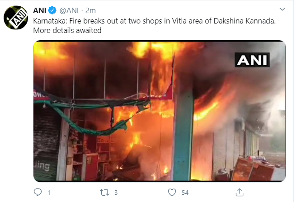Open the ANI display name link
This screenshot has width=297, height=202.
point(40,10)
